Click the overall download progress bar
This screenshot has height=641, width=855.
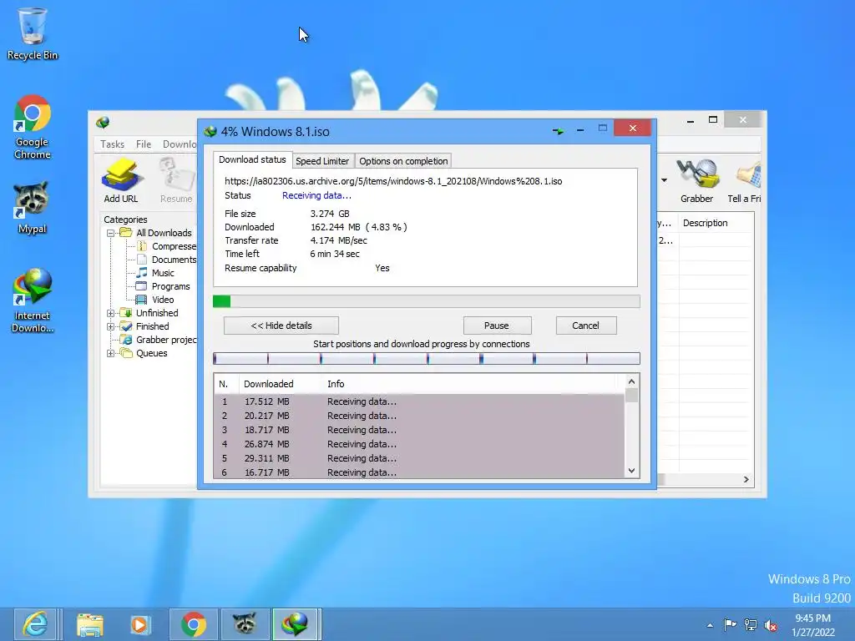427,301
